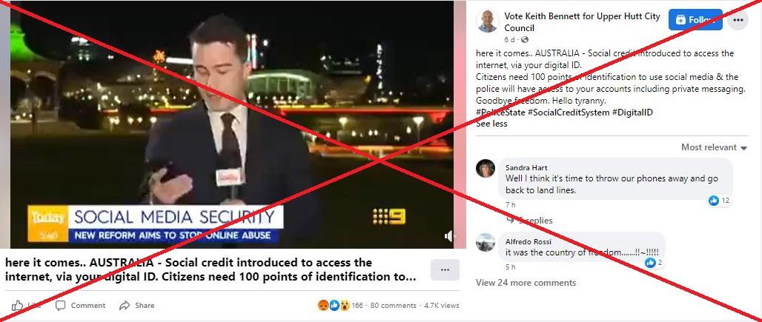762x322 pixels.
Task: View reaction emojis on the post
Action: coord(334,305)
